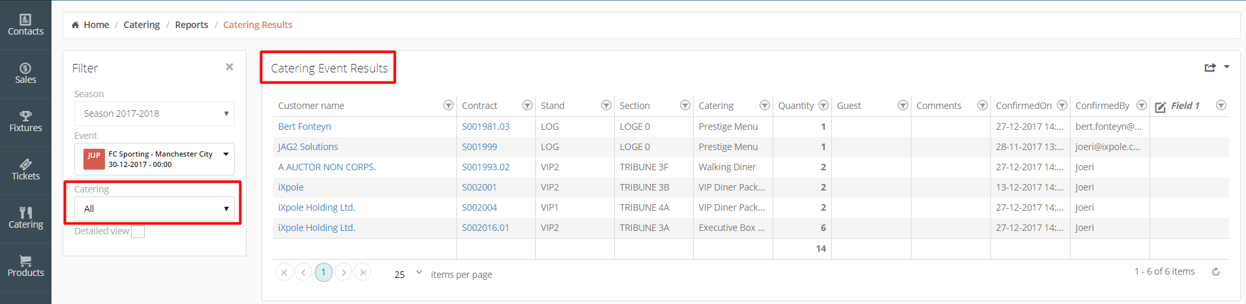
Task: Enable the Detailed view checkbox
Action: coord(138,232)
